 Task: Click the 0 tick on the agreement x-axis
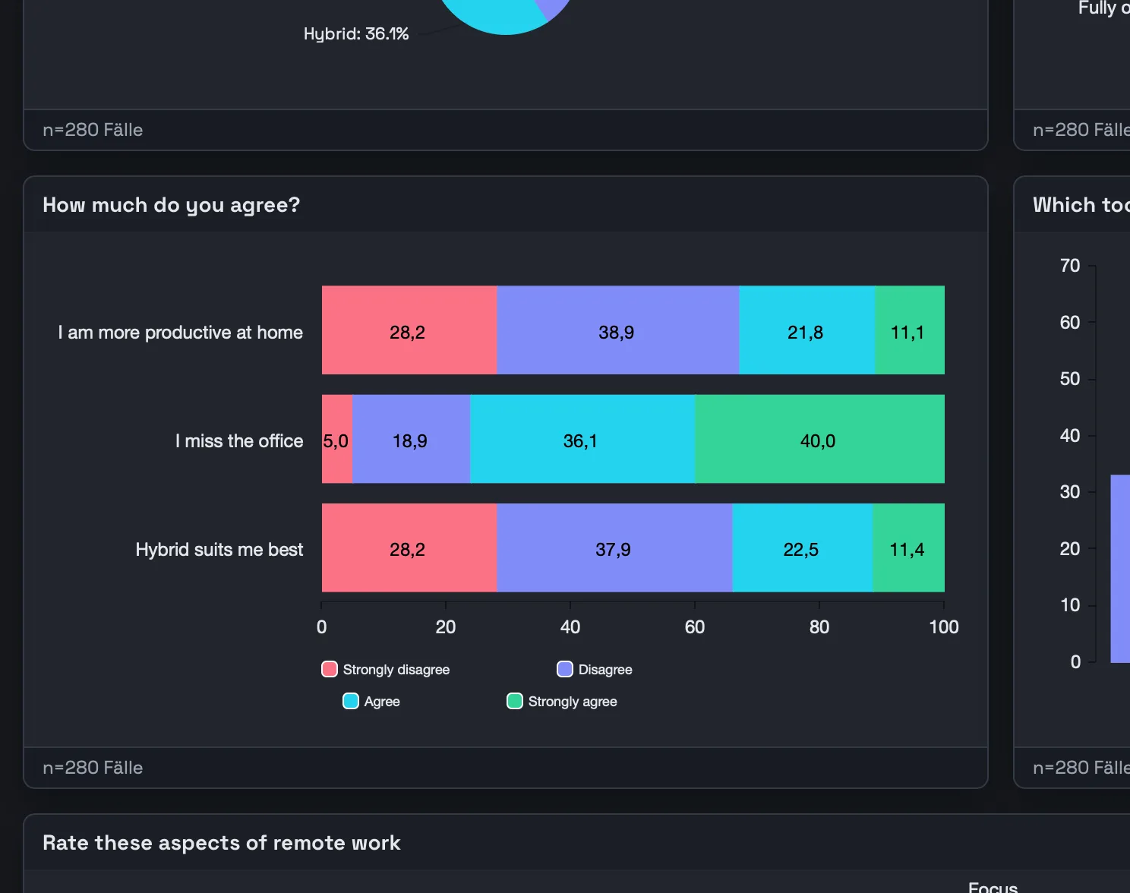pyautogui.click(x=322, y=626)
